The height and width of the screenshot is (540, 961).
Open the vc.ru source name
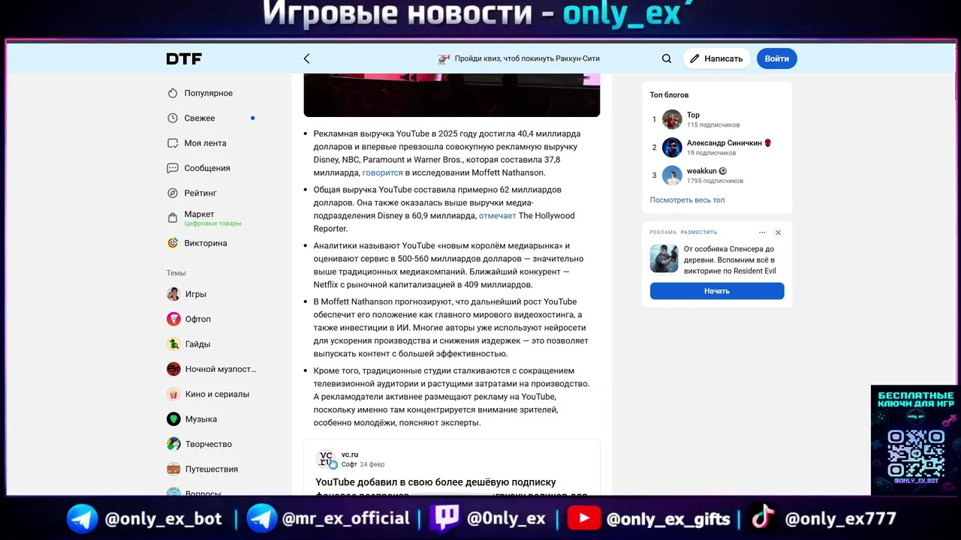pos(350,454)
